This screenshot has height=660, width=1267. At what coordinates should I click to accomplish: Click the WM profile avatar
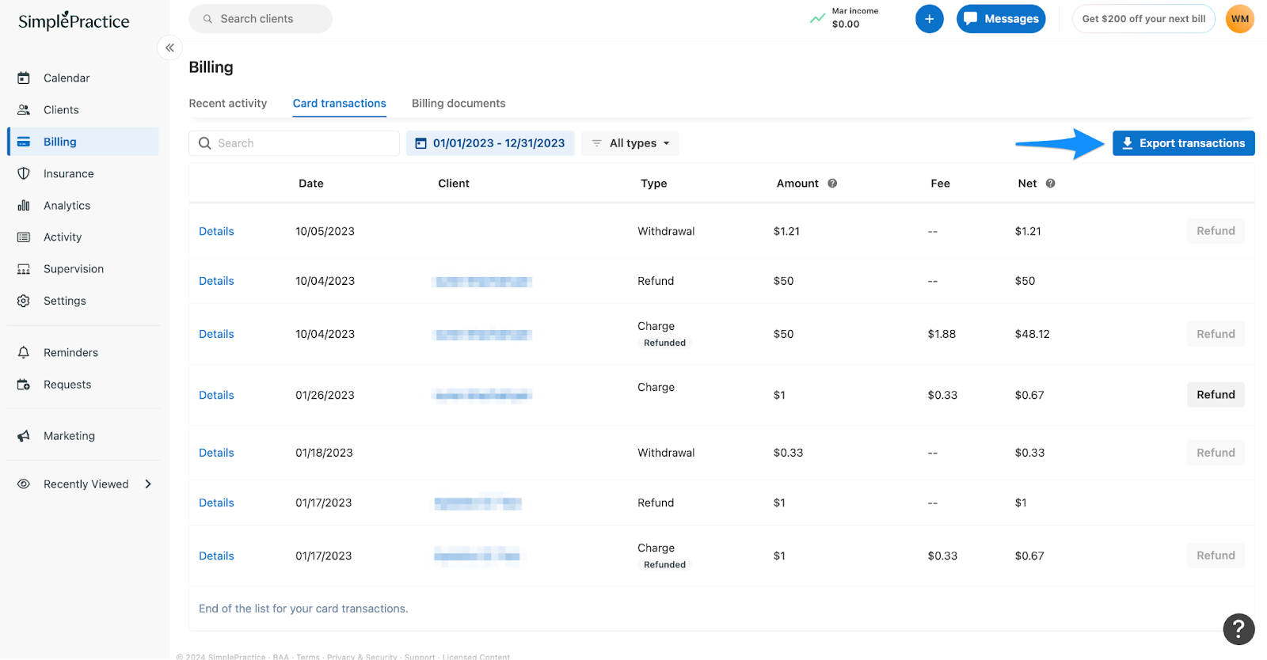[1239, 19]
